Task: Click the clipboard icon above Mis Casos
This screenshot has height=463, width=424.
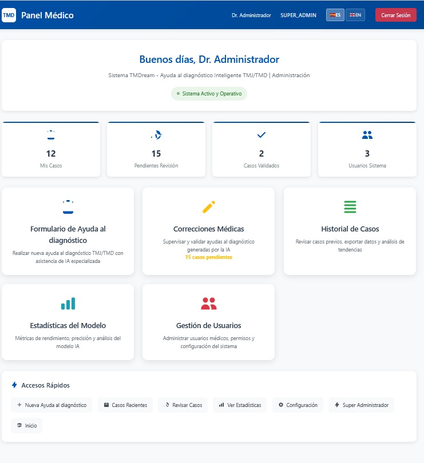Action: [51, 135]
